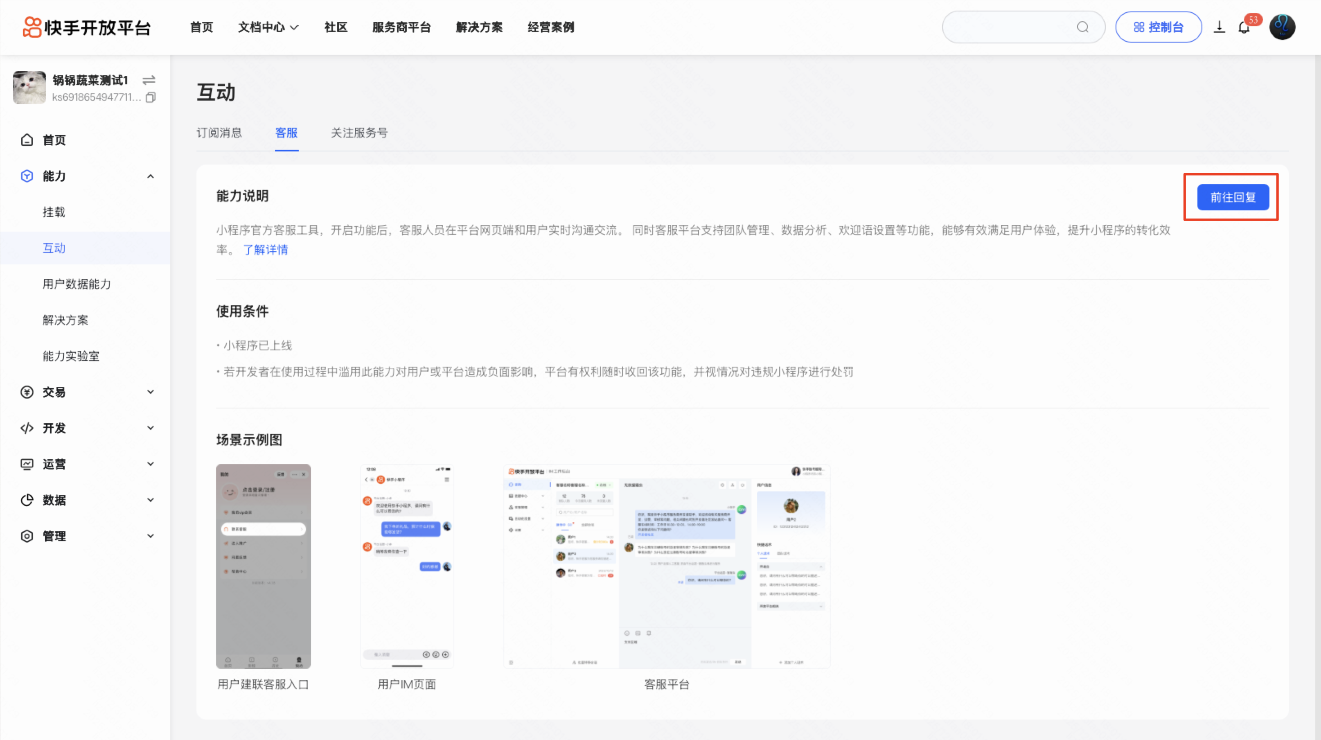Switch to the 关注服务号 tab
This screenshot has width=1321, height=740.
point(359,133)
